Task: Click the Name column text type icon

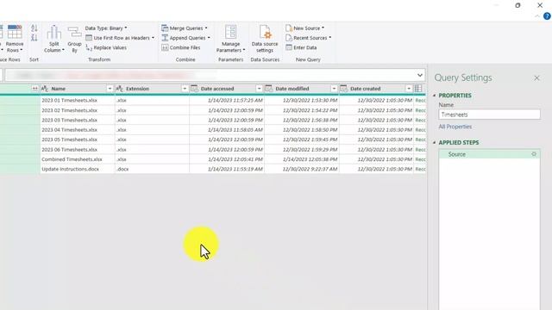Action: pos(45,89)
